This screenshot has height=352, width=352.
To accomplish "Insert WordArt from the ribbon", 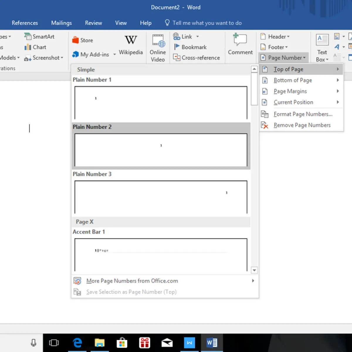I will tap(337, 47).
